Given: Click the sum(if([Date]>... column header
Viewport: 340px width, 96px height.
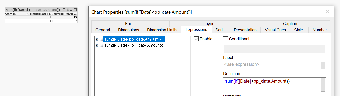Looking at the screenshot, I should 65,14.
